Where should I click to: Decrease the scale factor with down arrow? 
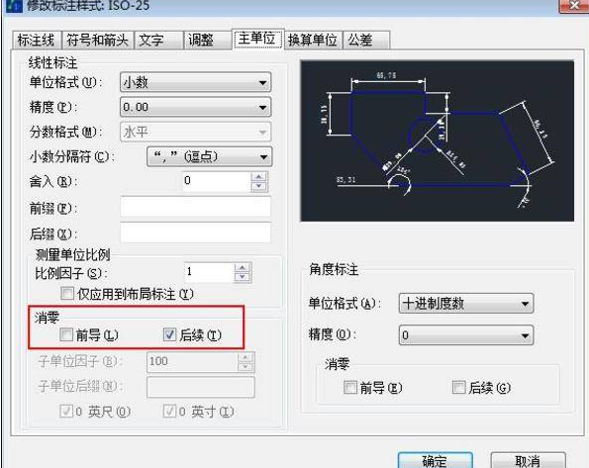click(x=243, y=277)
